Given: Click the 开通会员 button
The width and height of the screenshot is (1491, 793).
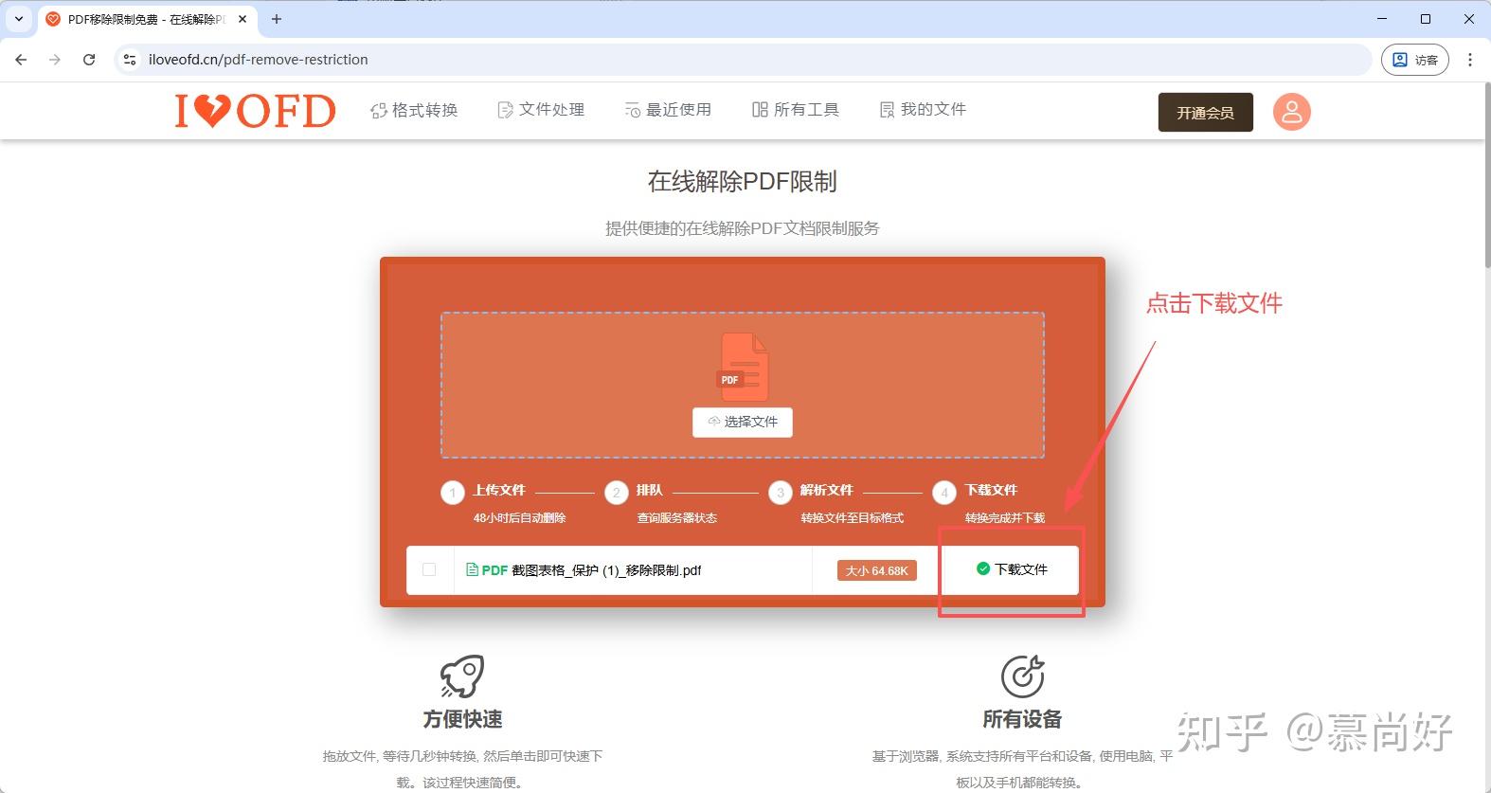Looking at the screenshot, I should (x=1206, y=112).
